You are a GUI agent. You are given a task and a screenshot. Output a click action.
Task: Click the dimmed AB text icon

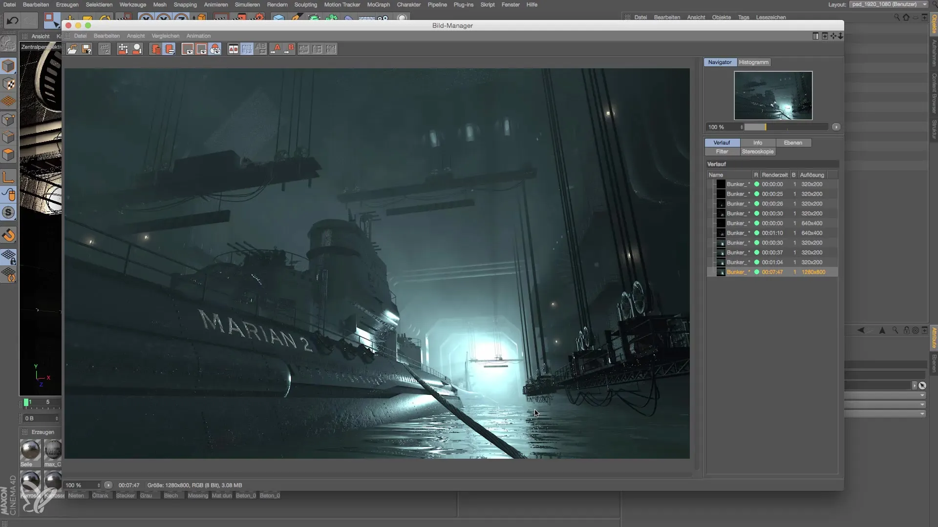tap(261, 49)
